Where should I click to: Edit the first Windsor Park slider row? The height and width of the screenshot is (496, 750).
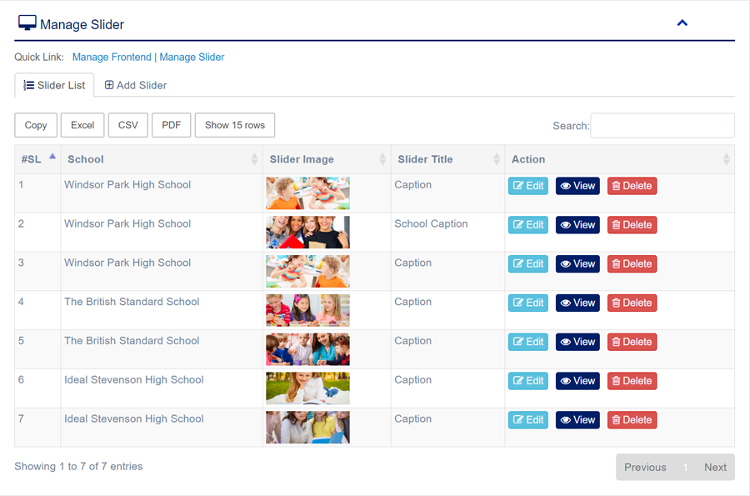(x=527, y=186)
